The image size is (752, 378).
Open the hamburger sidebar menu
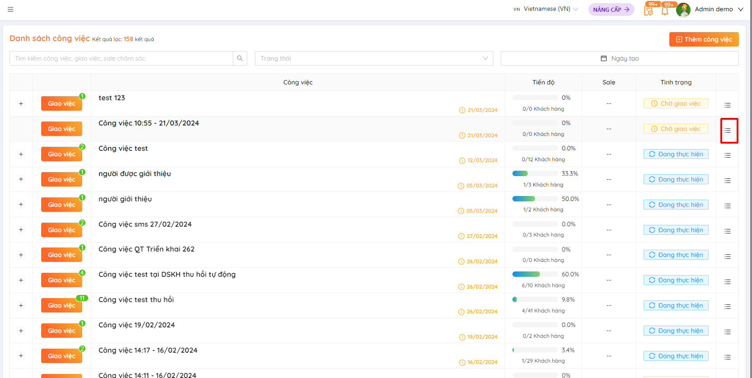tap(10, 9)
